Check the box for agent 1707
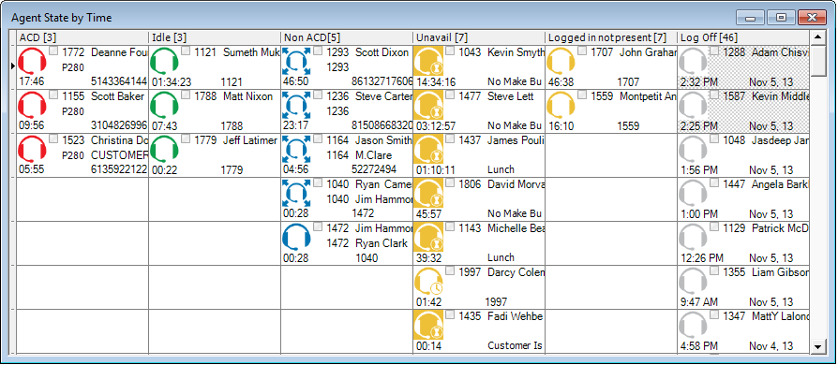Image resolution: width=838 pixels, height=365 pixels. click(582, 51)
